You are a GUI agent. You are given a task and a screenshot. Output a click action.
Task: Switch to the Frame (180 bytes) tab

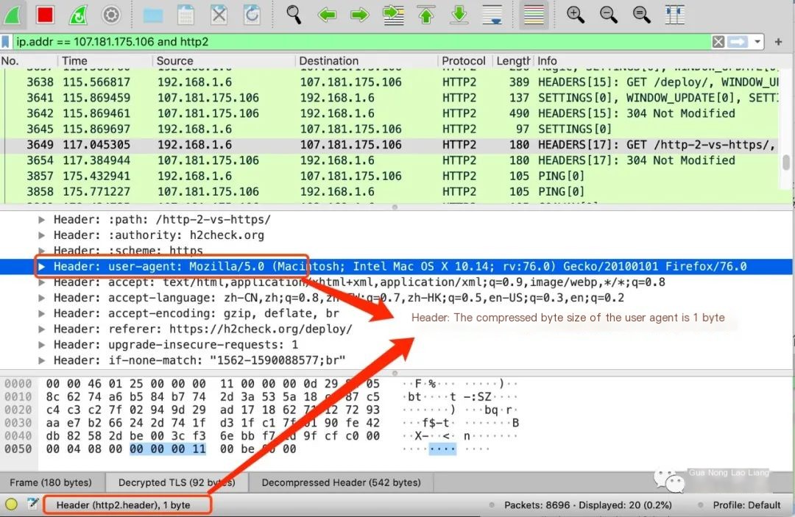pos(52,482)
